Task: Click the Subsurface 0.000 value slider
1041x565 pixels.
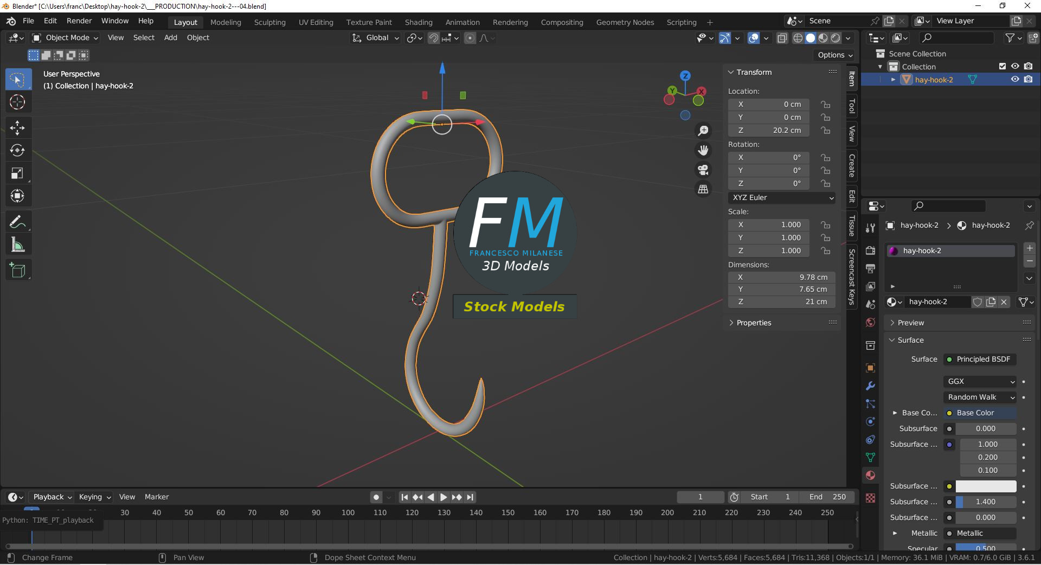Action: (986, 429)
